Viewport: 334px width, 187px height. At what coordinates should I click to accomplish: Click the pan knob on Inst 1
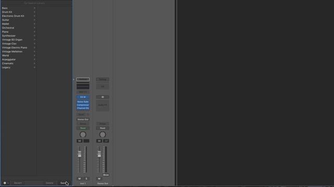pos(83,135)
